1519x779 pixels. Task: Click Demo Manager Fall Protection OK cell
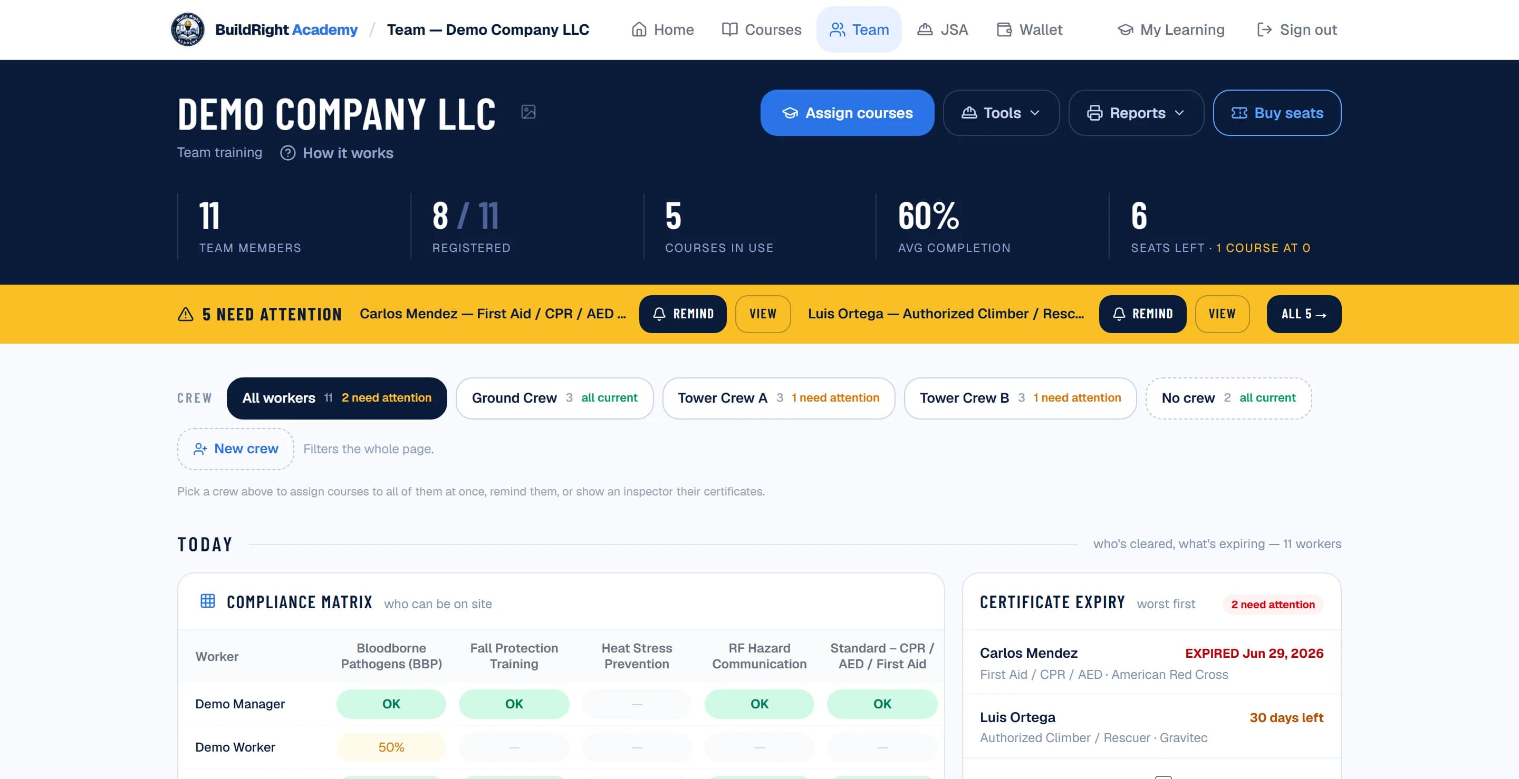click(514, 704)
